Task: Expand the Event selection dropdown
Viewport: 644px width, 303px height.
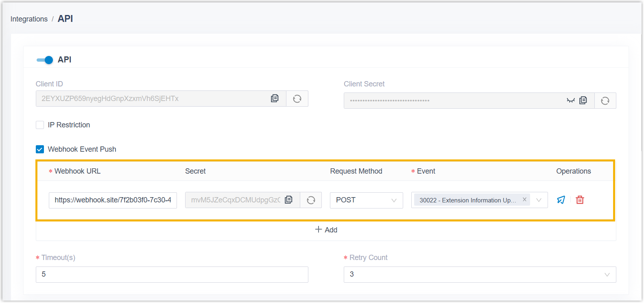Action: (539, 200)
